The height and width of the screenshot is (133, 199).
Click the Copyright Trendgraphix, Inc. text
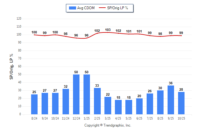(x=108, y=125)
